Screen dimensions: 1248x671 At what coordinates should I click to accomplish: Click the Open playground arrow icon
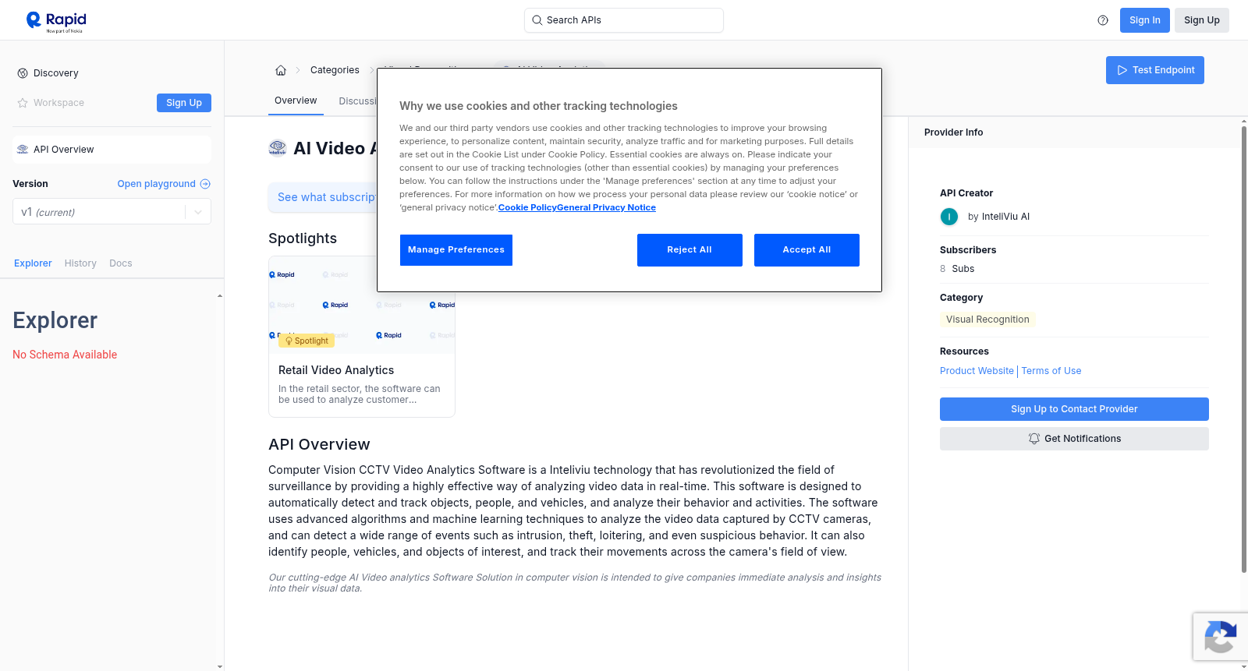[205, 184]
